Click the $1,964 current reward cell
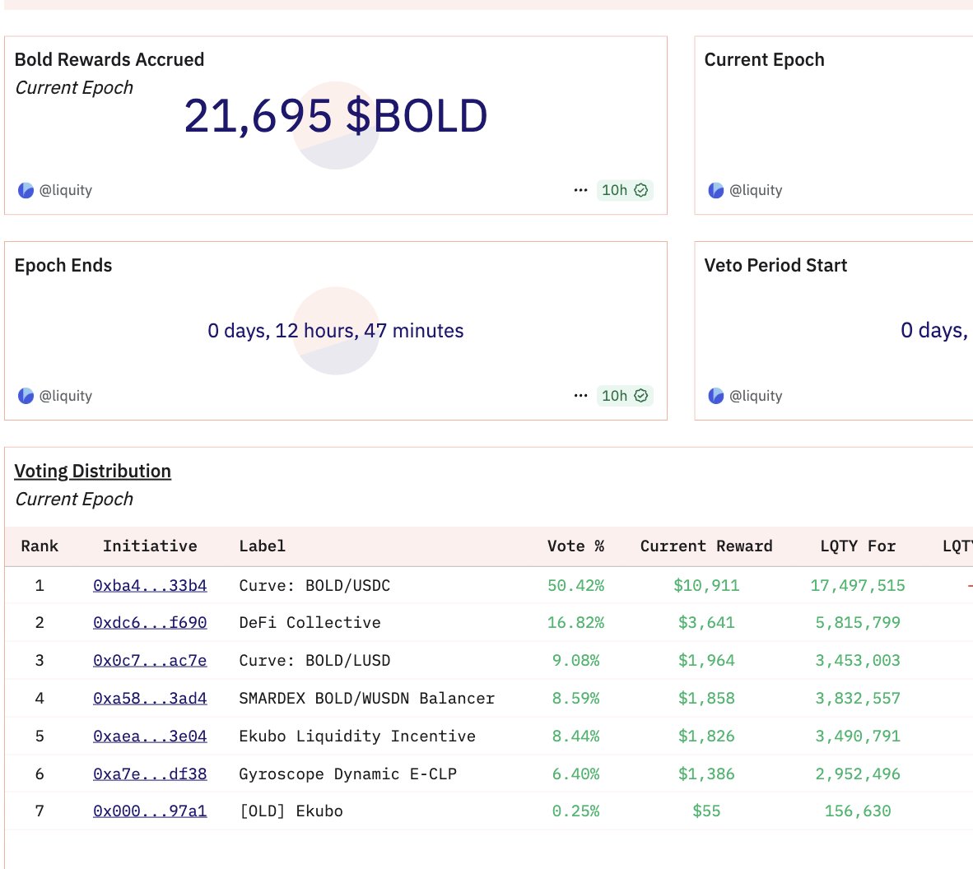This screenshot has width=973, height=869. (x=706, y=660)
